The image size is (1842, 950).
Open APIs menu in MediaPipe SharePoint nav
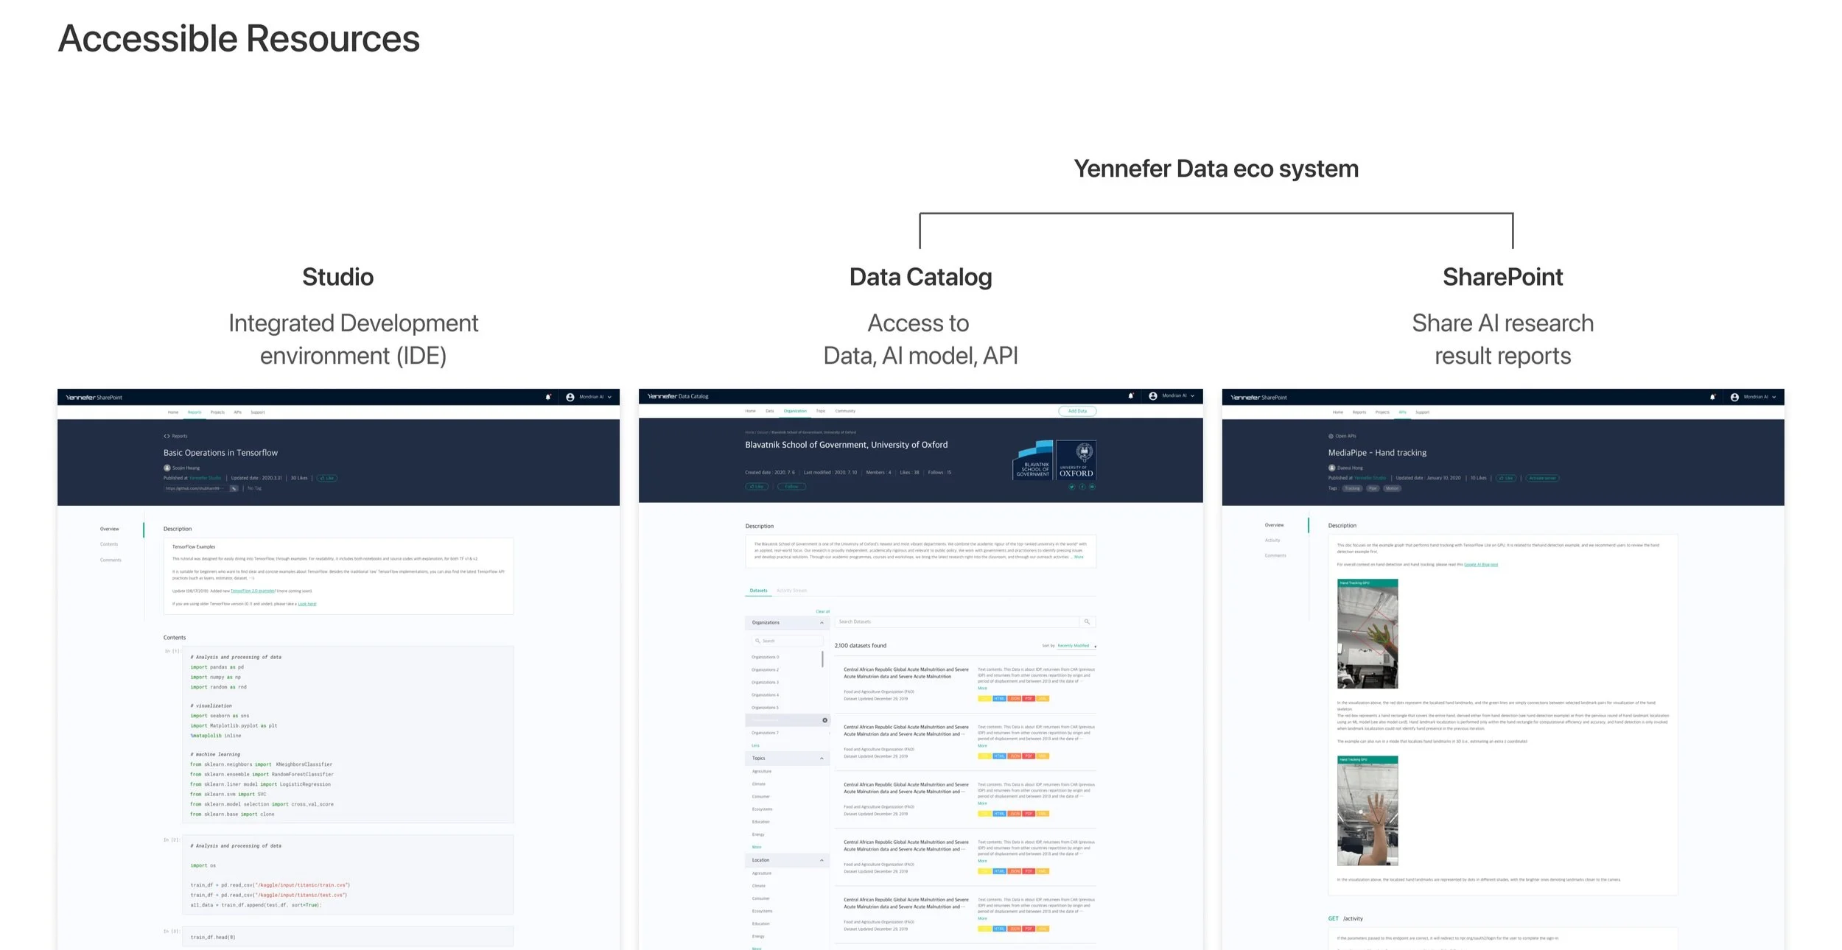(1402, 412)
